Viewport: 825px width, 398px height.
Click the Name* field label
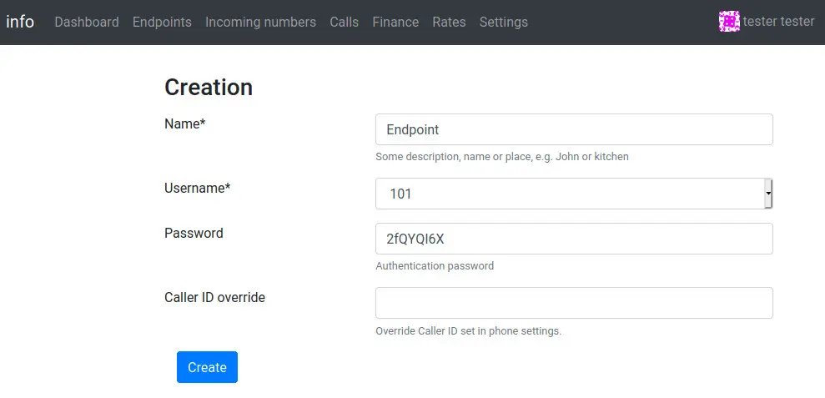click(184, 123)
